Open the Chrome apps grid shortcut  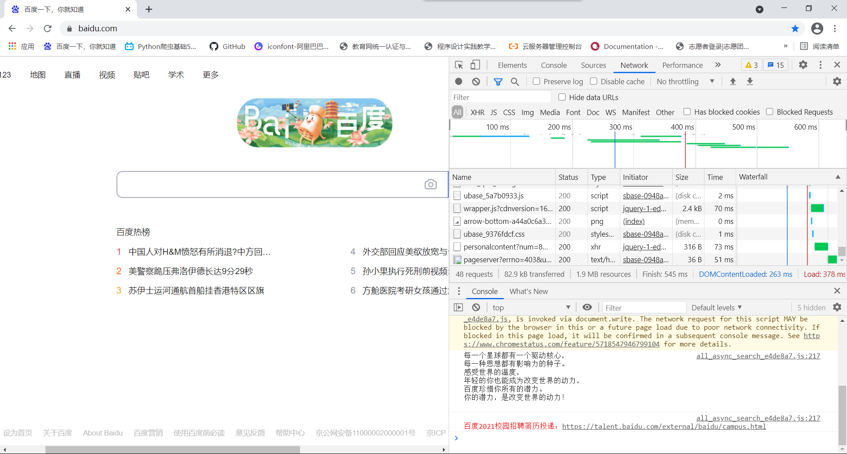tap(21, 46)
